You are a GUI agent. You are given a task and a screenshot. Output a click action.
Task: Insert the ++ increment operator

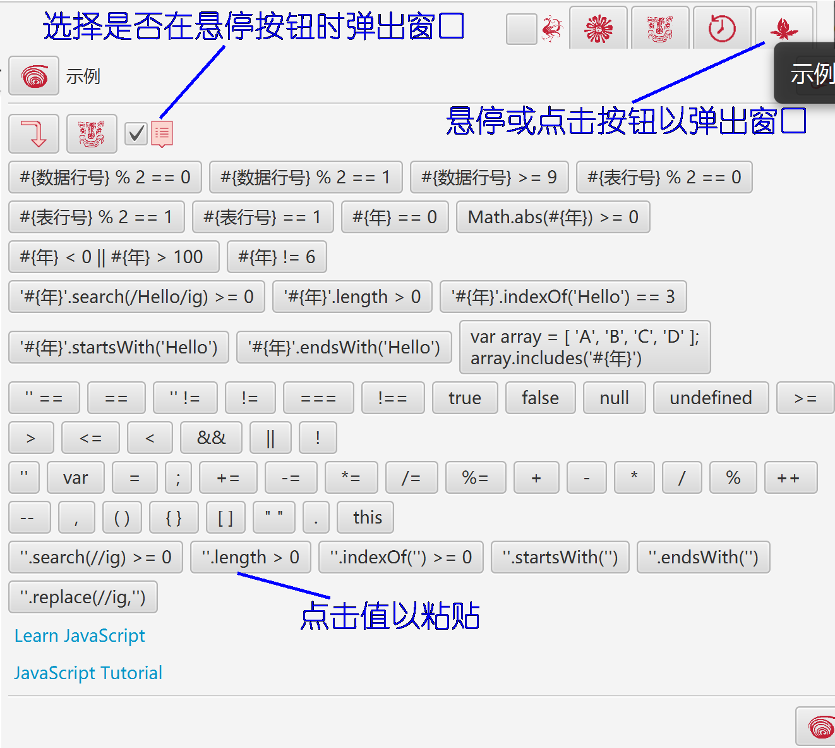pos(791,477)
